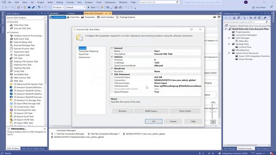The height and width of the screenshot is (155, 276).
Task: Choose the Script Task item
Action: (19, 71)
